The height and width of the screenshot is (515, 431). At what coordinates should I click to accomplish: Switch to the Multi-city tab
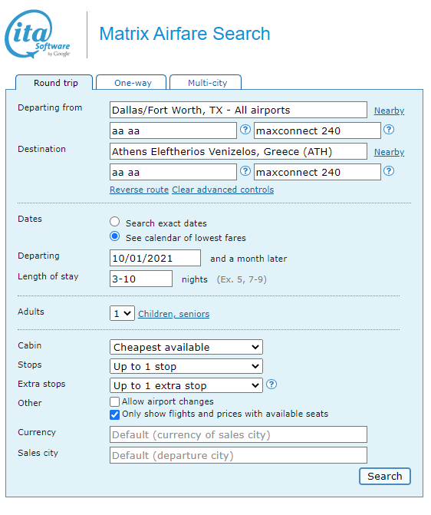coord(207,83)
